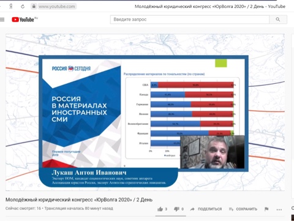Reload the page in browser

pos(23,7)
